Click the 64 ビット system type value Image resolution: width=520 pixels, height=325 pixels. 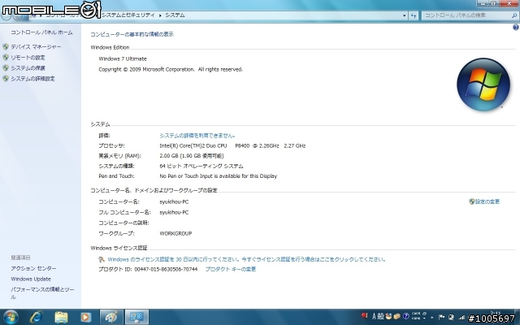(201, 166)
